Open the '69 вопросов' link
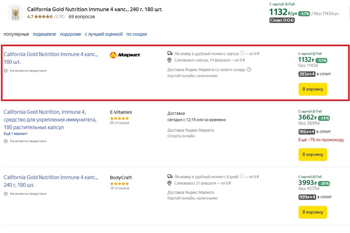This screenshot has height=233, width=350. [x=82, y=16]
